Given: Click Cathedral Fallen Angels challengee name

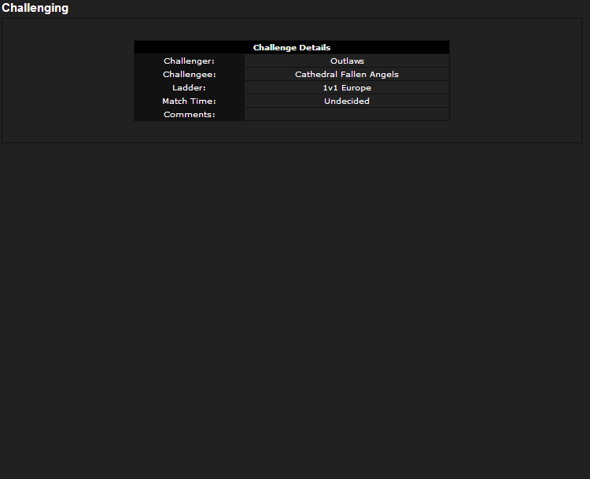Looking at the screenshot, I should pos(347,75).
